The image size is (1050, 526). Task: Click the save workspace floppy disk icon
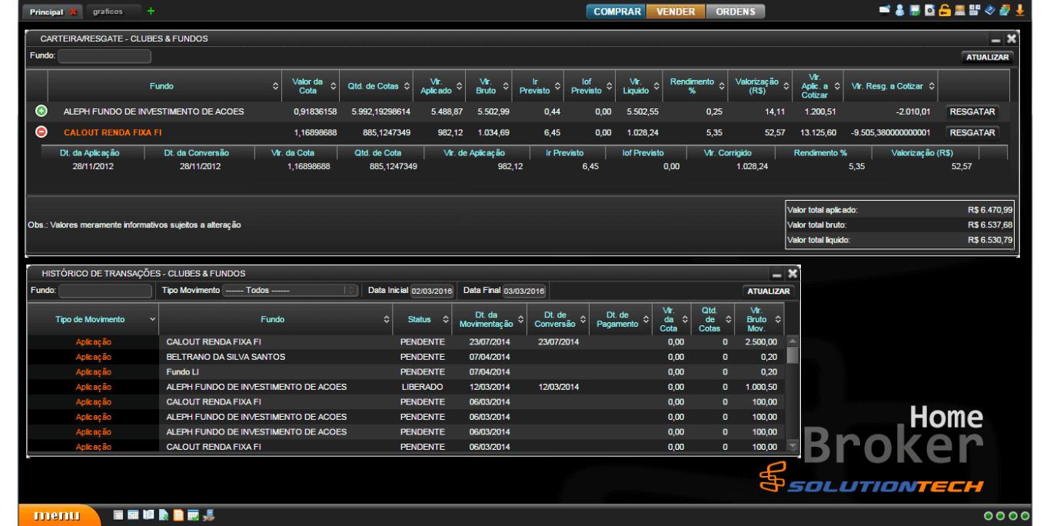pyautogui.click(x=915, y=11)
